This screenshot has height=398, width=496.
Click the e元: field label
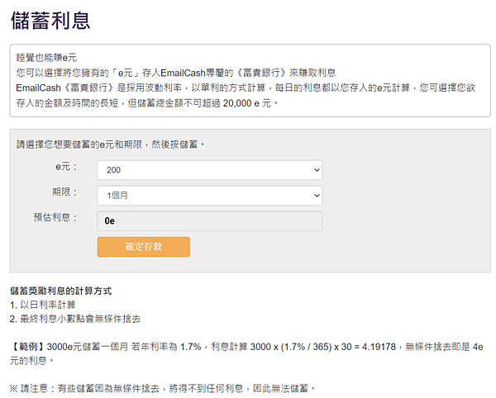tap(66, 167)
